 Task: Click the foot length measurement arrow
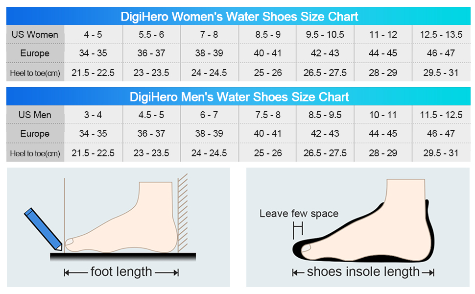click(121, 272)
